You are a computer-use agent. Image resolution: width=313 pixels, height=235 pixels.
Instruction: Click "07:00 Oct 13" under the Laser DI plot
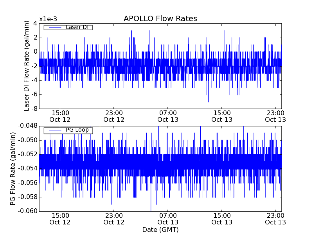[168, 116]
